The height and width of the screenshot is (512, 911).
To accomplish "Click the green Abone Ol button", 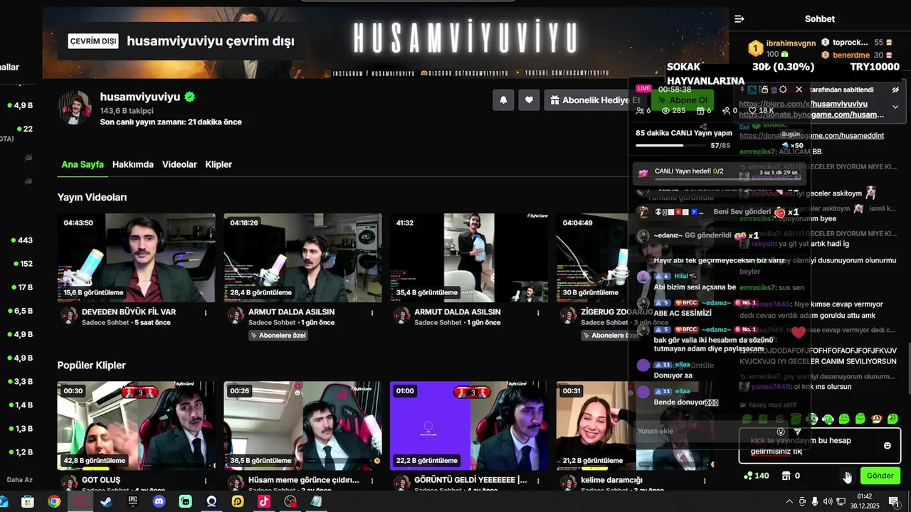I will click(682, 100).
